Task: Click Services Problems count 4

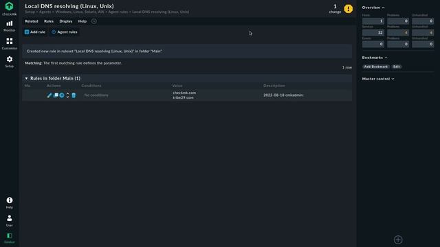Action: pyautogui.click(x=398, y=32)
